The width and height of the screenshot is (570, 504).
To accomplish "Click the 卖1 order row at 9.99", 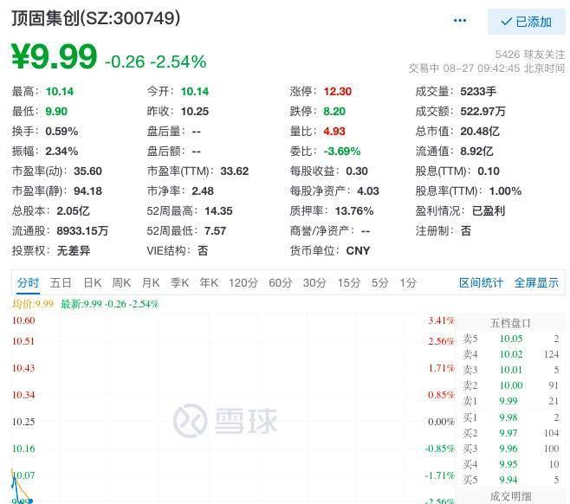I will click(x=511, y=401).
